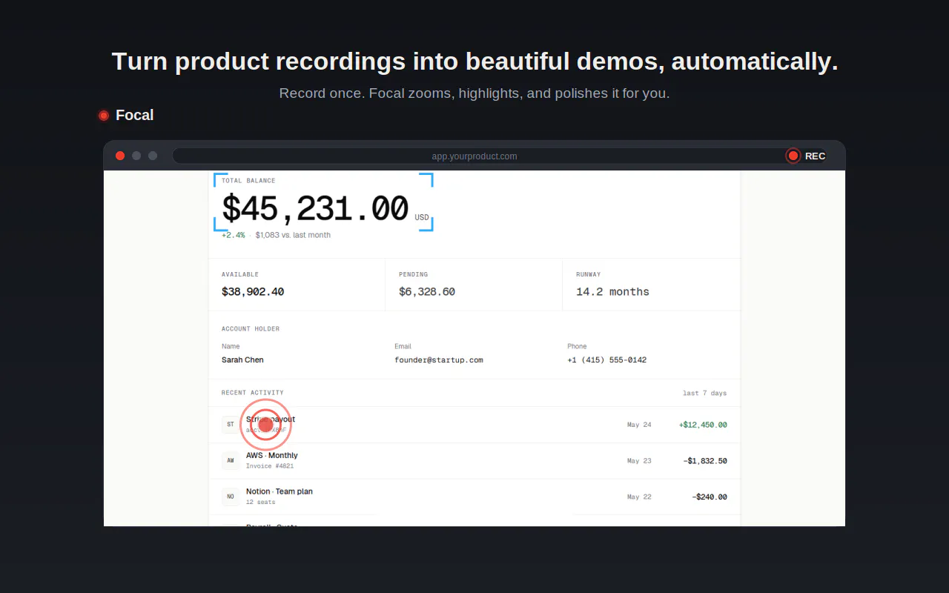Click the Record once subtitle text

pos(474,93)
